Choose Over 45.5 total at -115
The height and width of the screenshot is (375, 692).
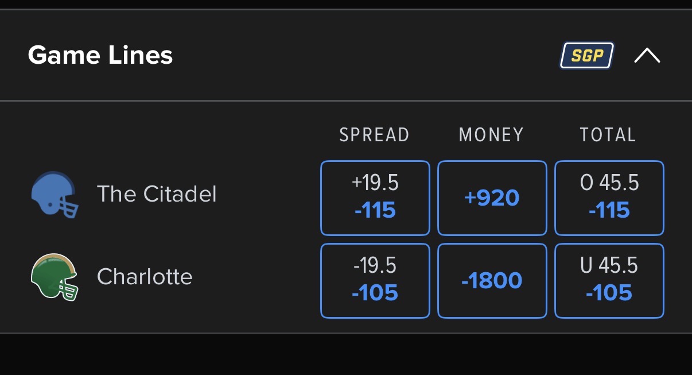pos(609,198)
